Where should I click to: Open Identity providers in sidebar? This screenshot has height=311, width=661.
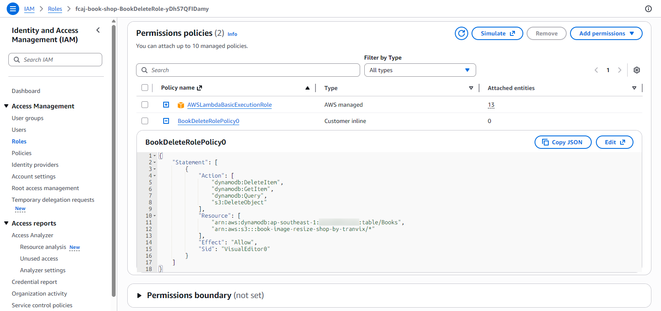(x=35, y=165)
